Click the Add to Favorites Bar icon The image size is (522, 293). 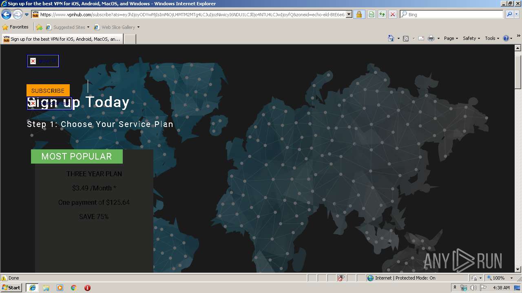click(39, 27)
